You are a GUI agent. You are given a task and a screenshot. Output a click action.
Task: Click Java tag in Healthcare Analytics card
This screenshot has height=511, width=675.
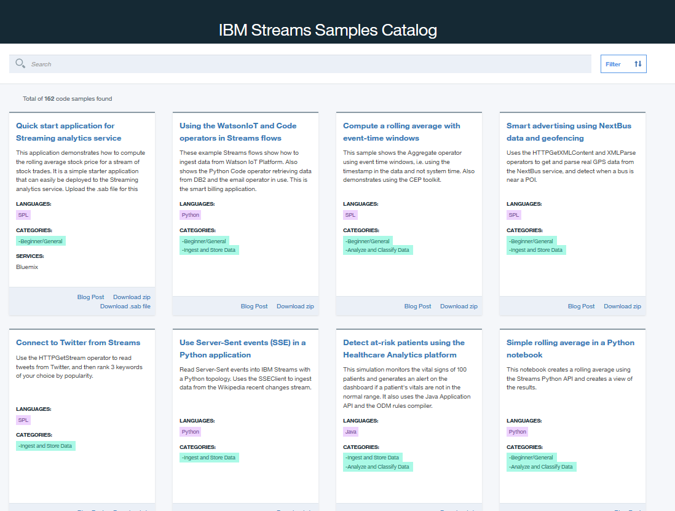pos(351,432)
